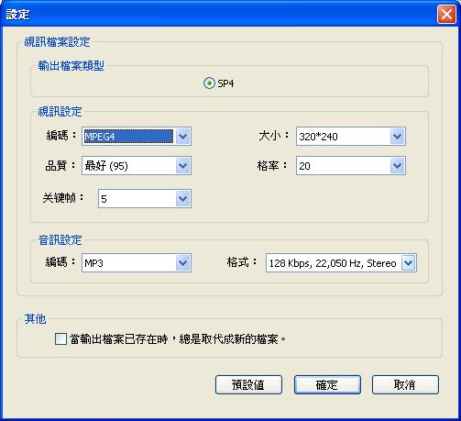Viewport: 461px width, 421px height.
Task: Close the 設定 dialog window
Action: tap(446, 15)
